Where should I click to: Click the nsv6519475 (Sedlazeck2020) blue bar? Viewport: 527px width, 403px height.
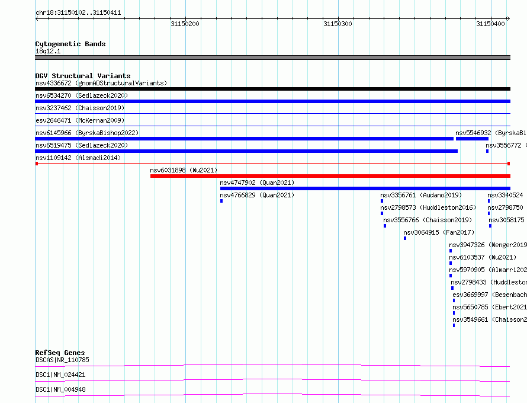246,151
